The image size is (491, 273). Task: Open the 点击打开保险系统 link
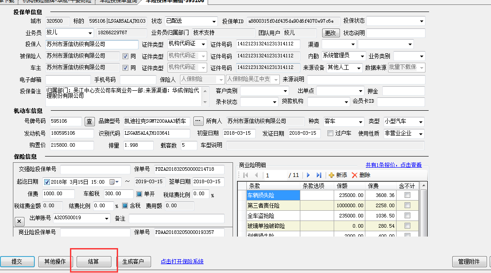(x=182, y=261)
